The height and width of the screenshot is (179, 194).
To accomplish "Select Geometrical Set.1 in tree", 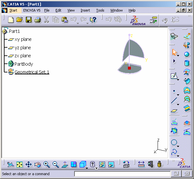I will click(x=32, y=72).
